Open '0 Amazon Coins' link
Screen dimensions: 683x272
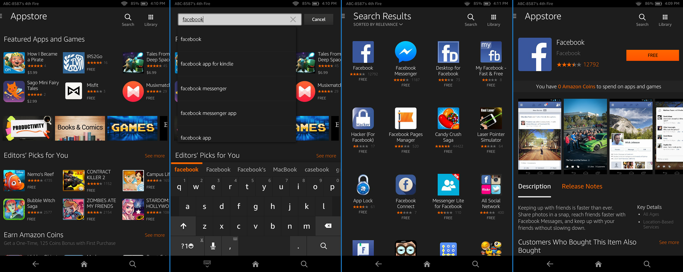(576, 87)
